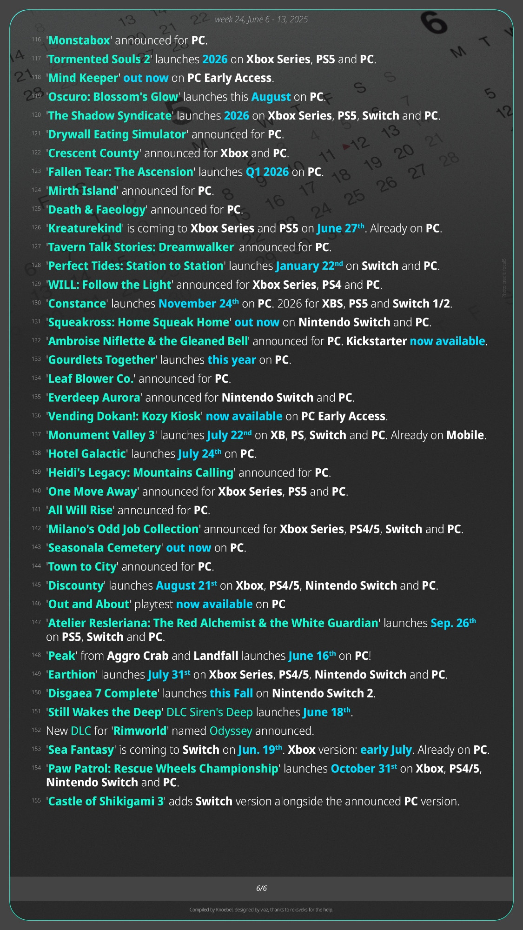Screen dimensions: 523x930
Task: Click the 'Leaf Blower Co.' title
Action: pos(91,379)
